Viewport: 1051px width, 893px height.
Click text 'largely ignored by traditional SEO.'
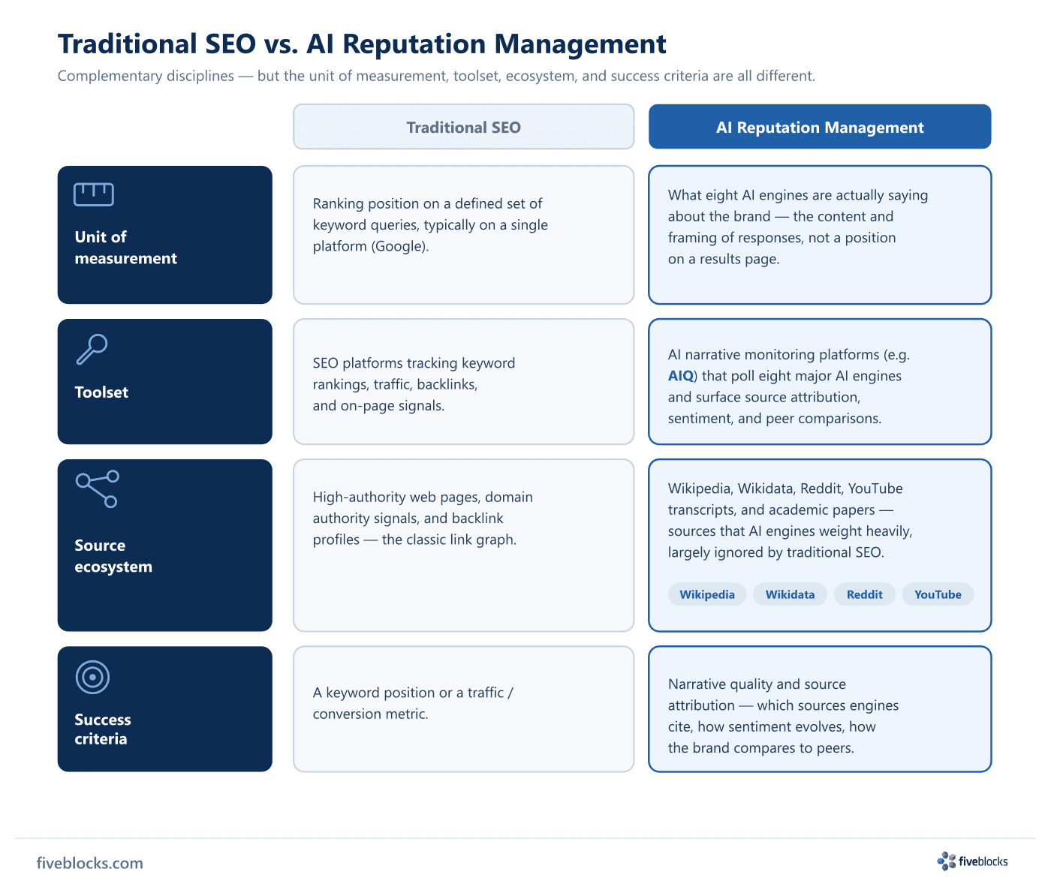(776, 552)
